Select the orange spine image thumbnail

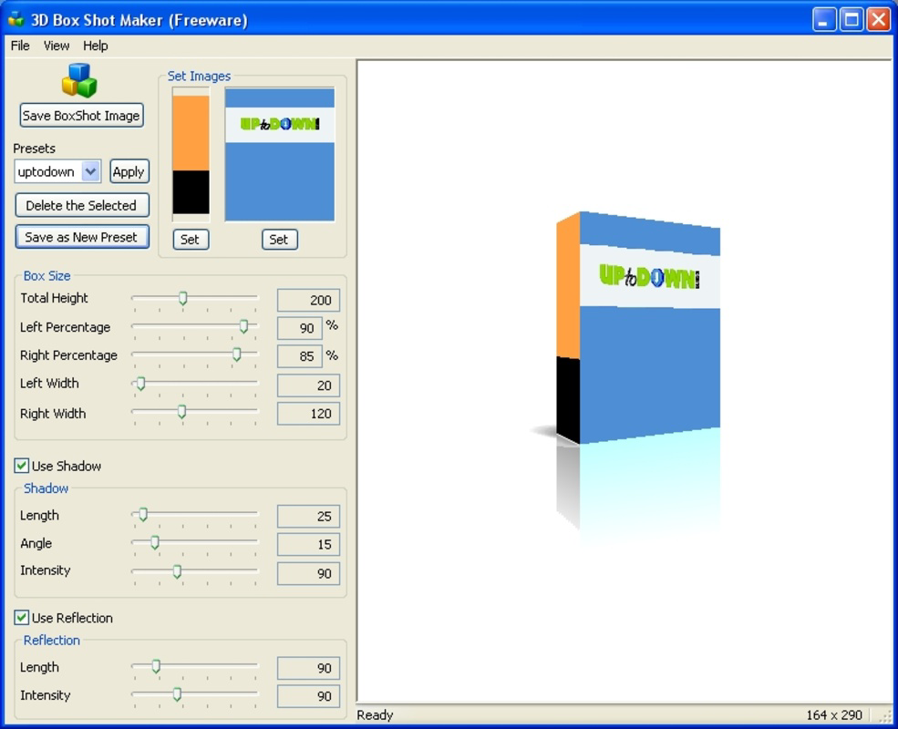tap(190, 153)
